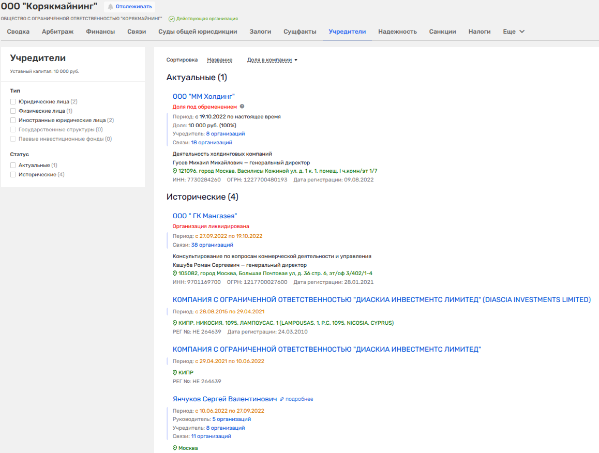Click the question mark icon beside Доля под обременением
Image resolution: width=599 pixels, height=453 pixels.
[x=242, y=107]
